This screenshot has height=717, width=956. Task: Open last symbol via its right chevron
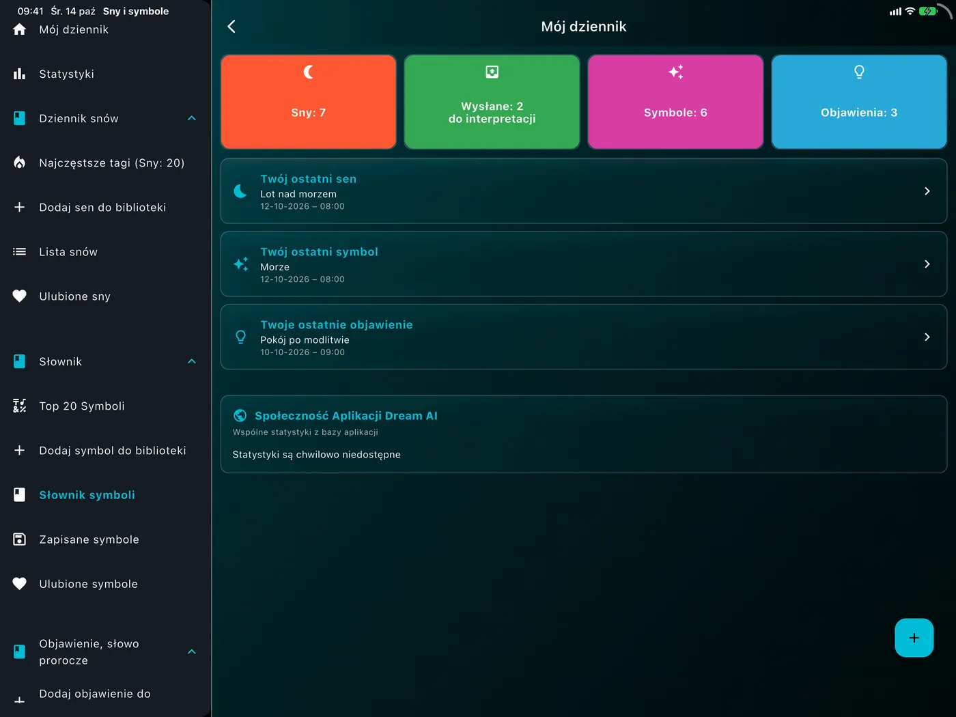click(927, 264)
